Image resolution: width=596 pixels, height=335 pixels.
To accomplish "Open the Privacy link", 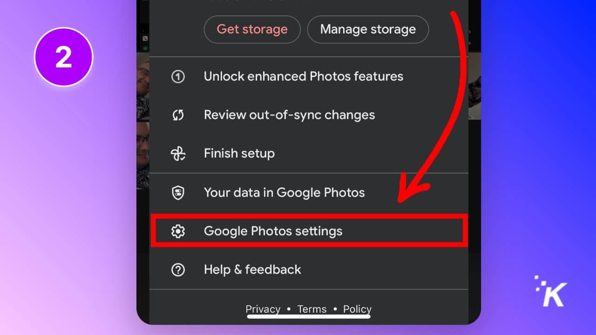I will 263,308.
